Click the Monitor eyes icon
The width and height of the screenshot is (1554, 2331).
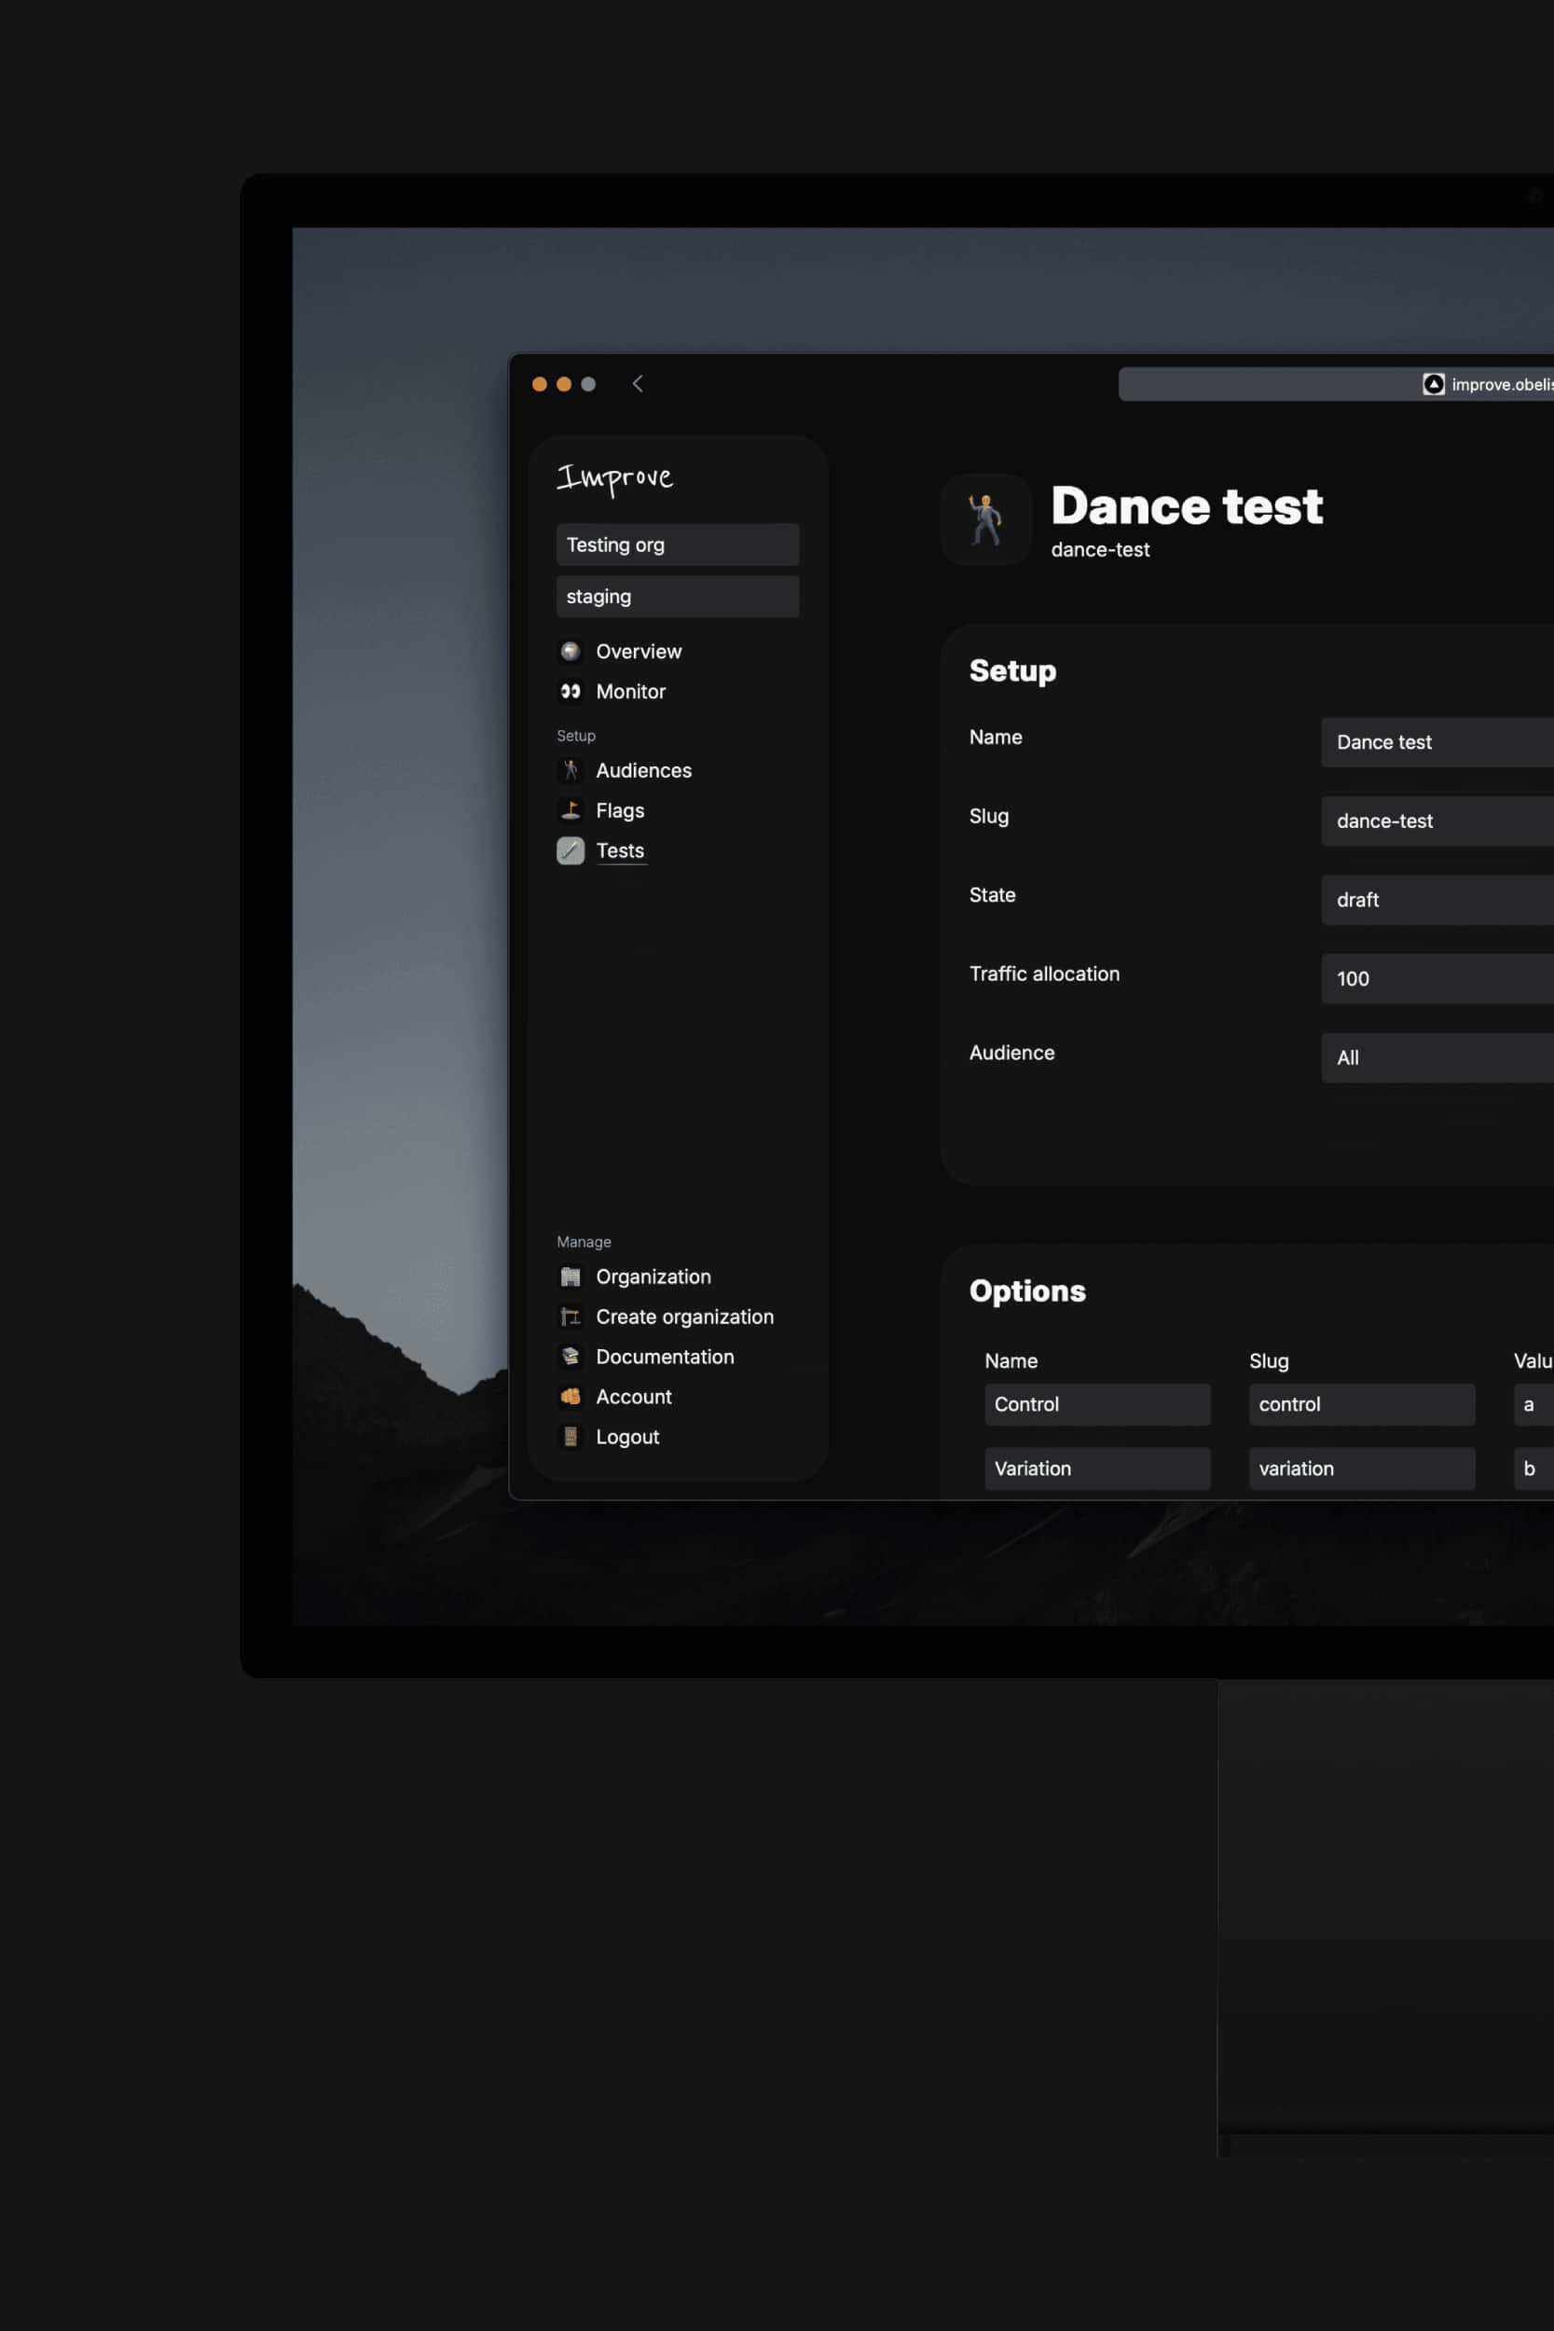pyautogui.click(x=570, y=691)
